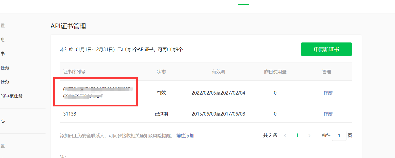Go to the next page arrow

(309, 136)
